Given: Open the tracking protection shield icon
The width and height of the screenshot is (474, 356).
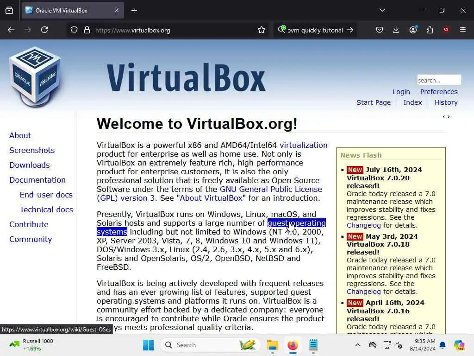Looking at the screenshot, I should coord(74,30).
